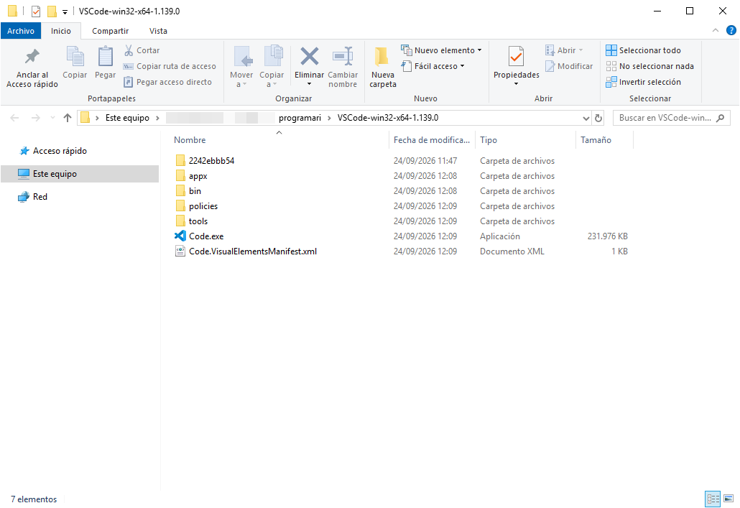Click Invertir selección
This screenshot has height=508, width=740.
(x=643, y=82)
